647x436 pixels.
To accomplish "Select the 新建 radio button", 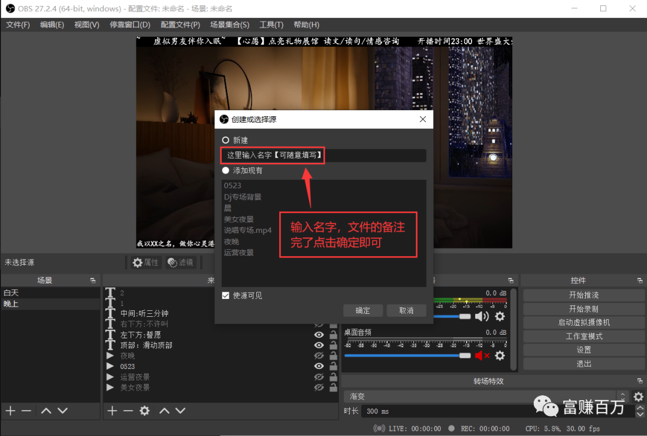I will click(226, 140).
